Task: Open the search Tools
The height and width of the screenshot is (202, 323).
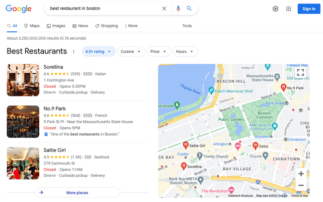Action: click(x=187, y=26)
